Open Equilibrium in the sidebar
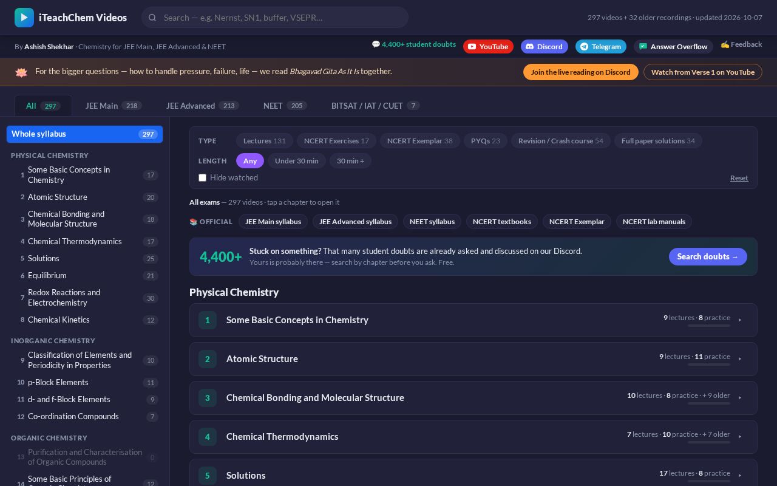The height and width of the screenshot is (486, 777). (84, 276)
